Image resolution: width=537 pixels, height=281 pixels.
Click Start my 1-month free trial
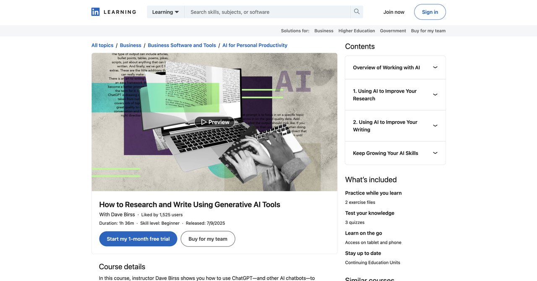click(x=138, y=239)
